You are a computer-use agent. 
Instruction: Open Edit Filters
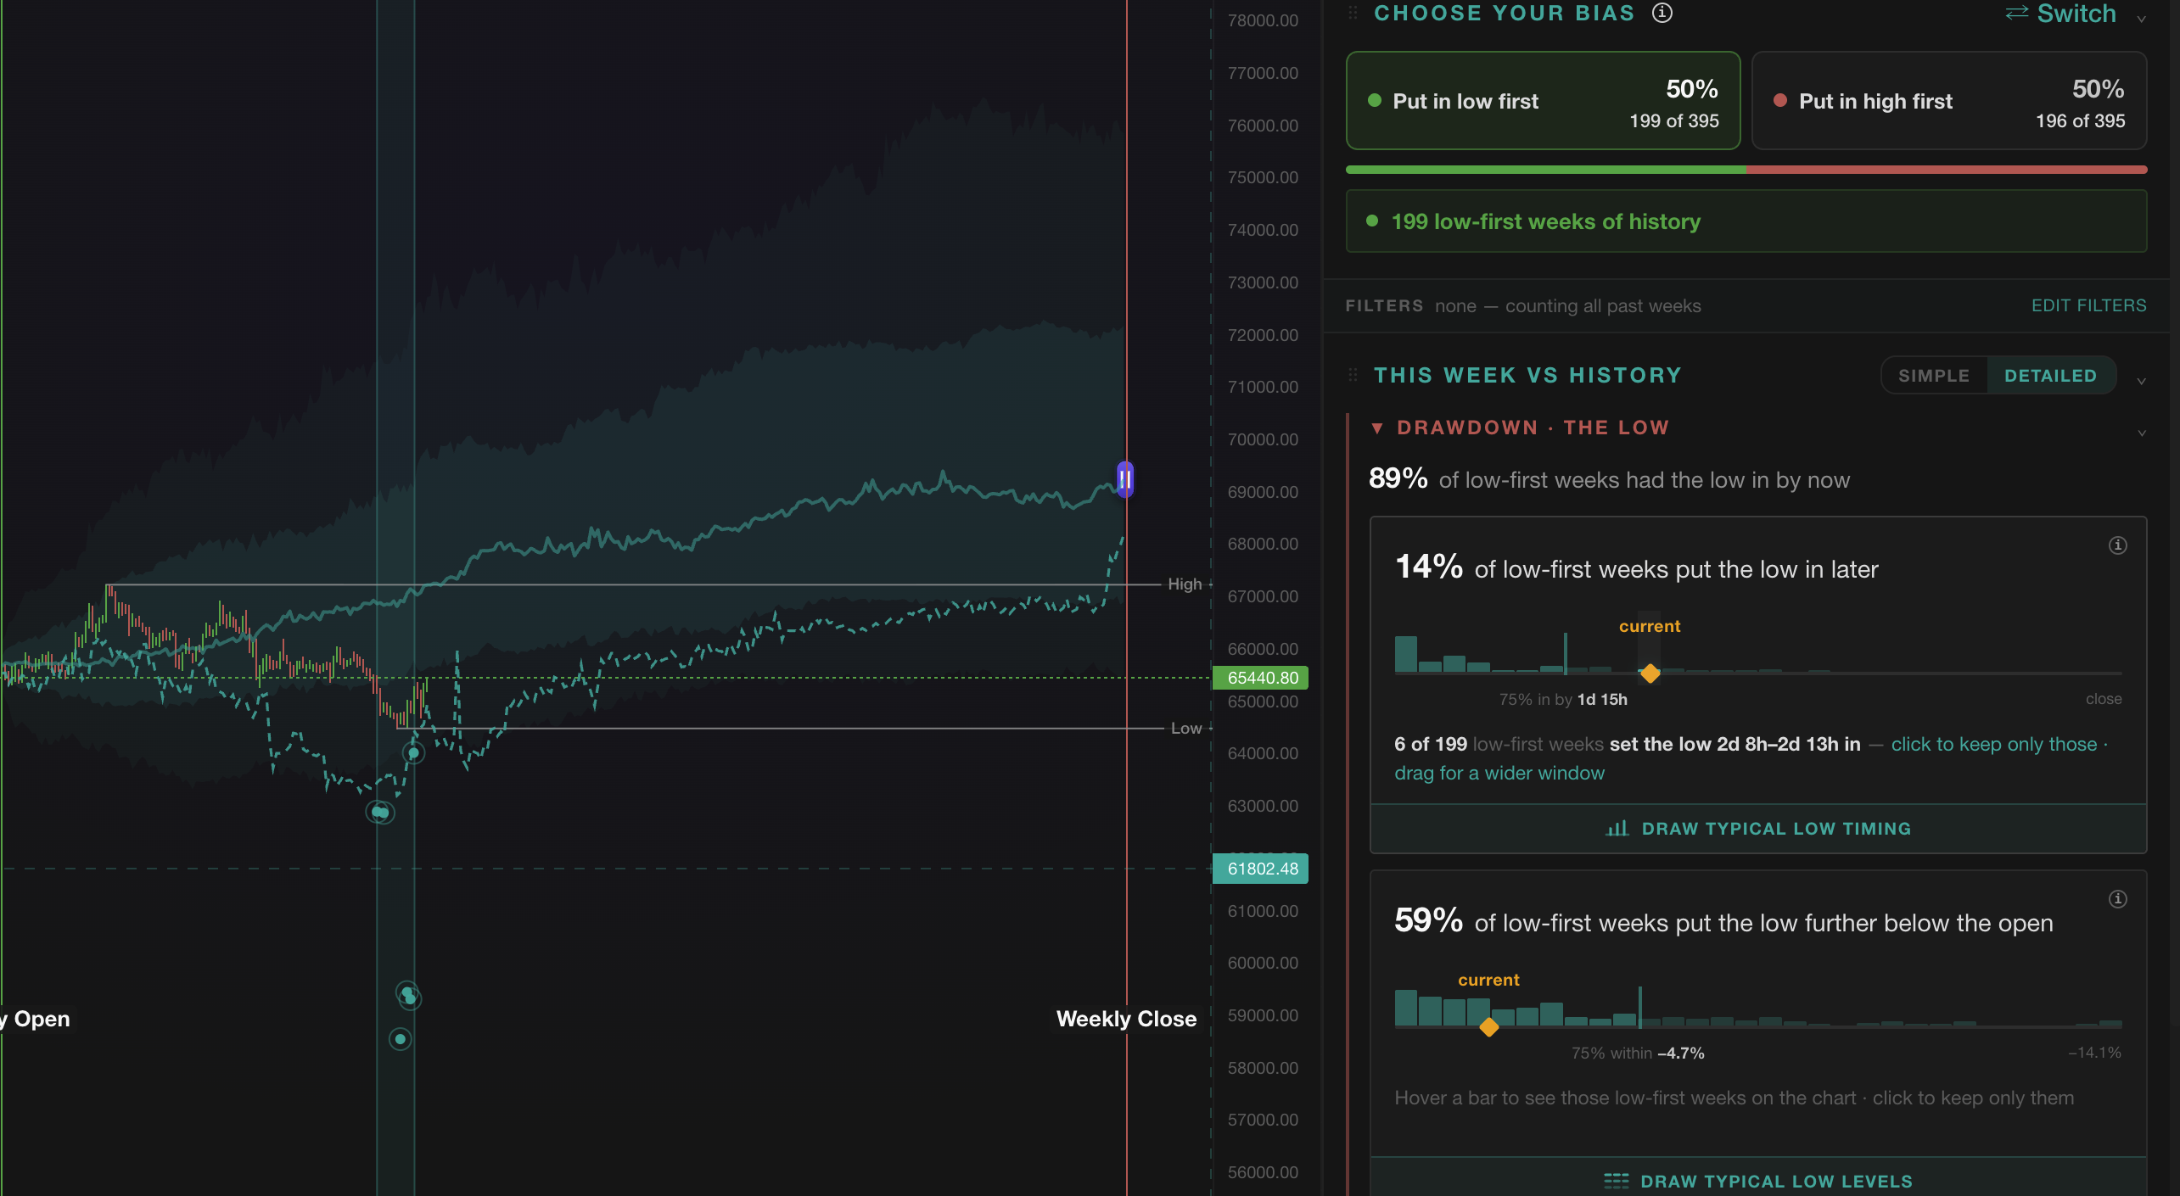click(2088, 305)
